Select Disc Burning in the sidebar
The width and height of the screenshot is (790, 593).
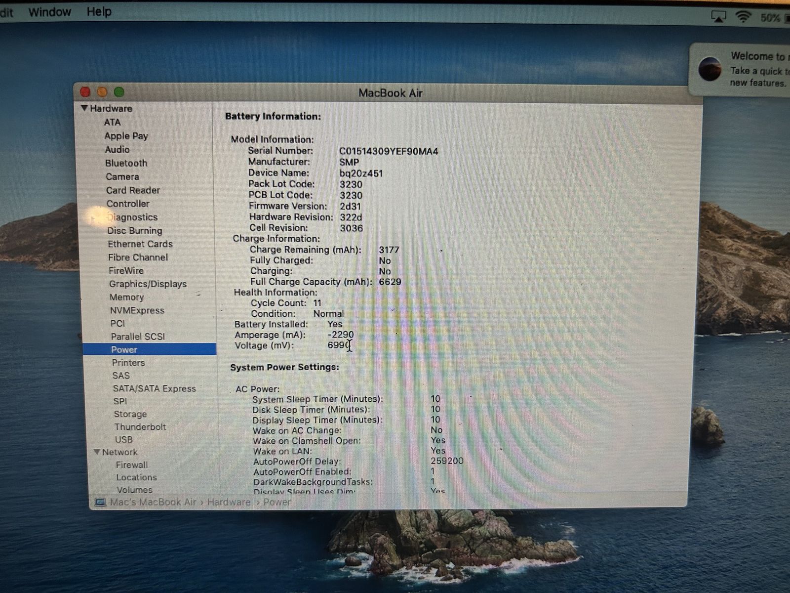click(x=135, y=230)
